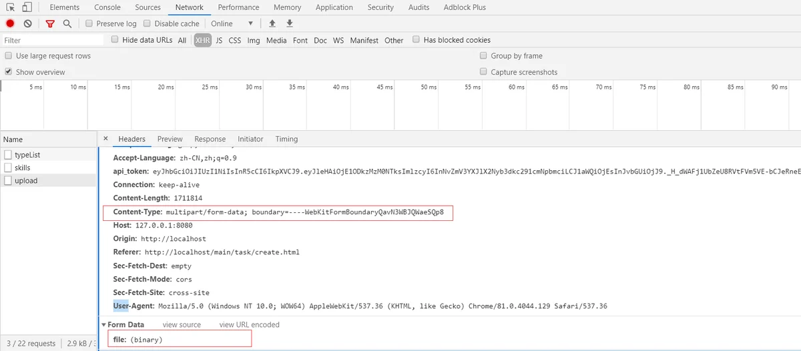Open the Online throttling dropdown

[232, 23]
